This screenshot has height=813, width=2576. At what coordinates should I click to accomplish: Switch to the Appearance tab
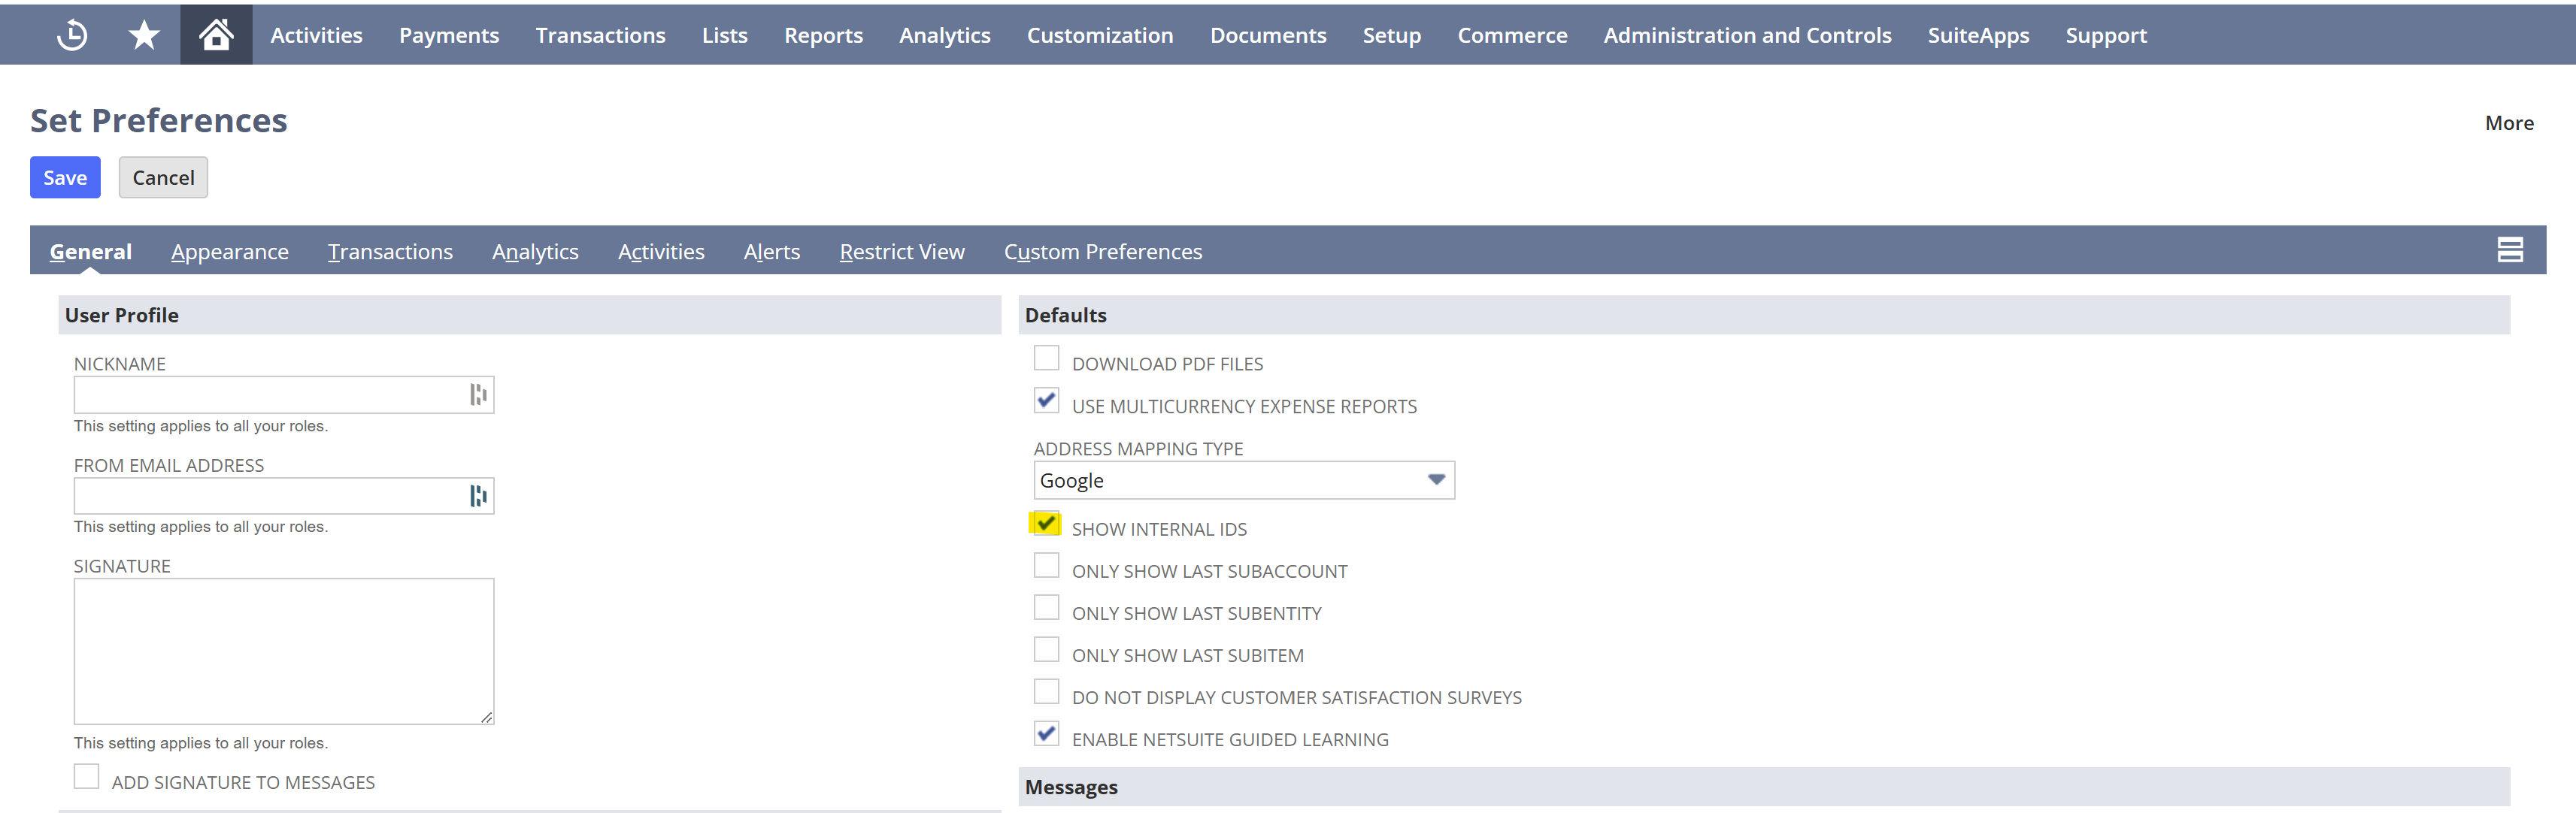pos(229,252)
